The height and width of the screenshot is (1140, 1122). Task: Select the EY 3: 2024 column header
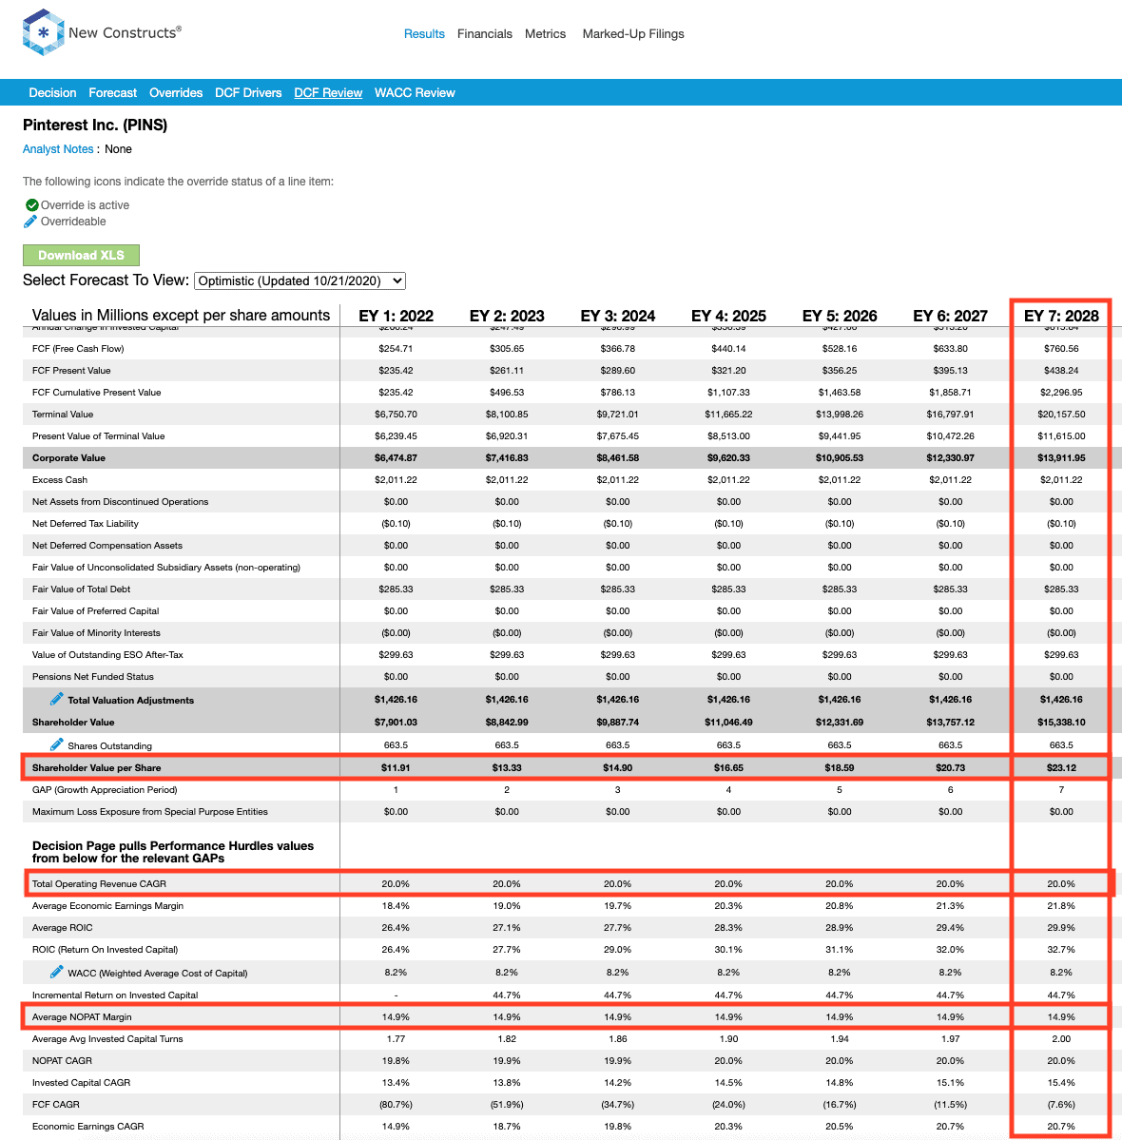point(618,316)
